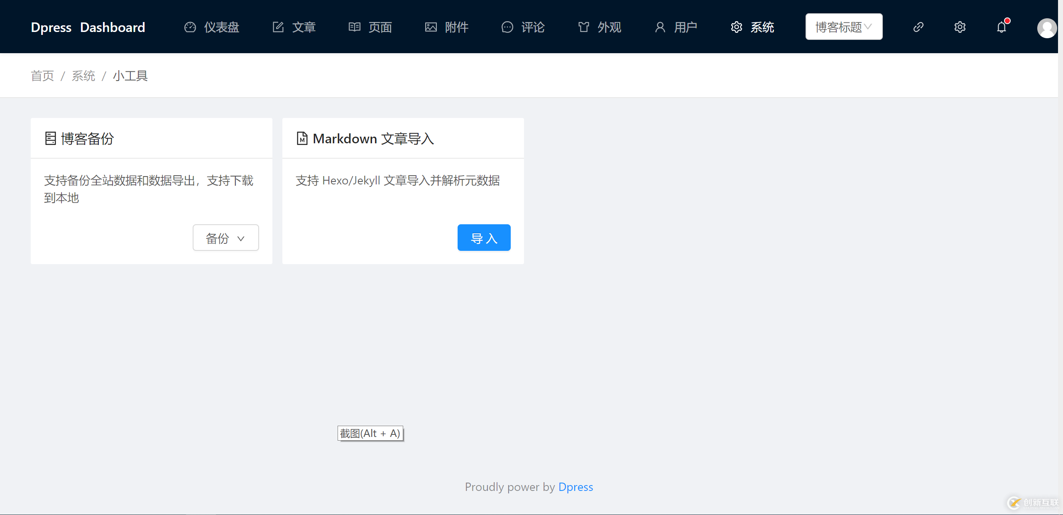Image resolution: width=1063 pixels, height=515 pixels.
Task: Click the article edit pencil icon
Action: tap(278, 27)
